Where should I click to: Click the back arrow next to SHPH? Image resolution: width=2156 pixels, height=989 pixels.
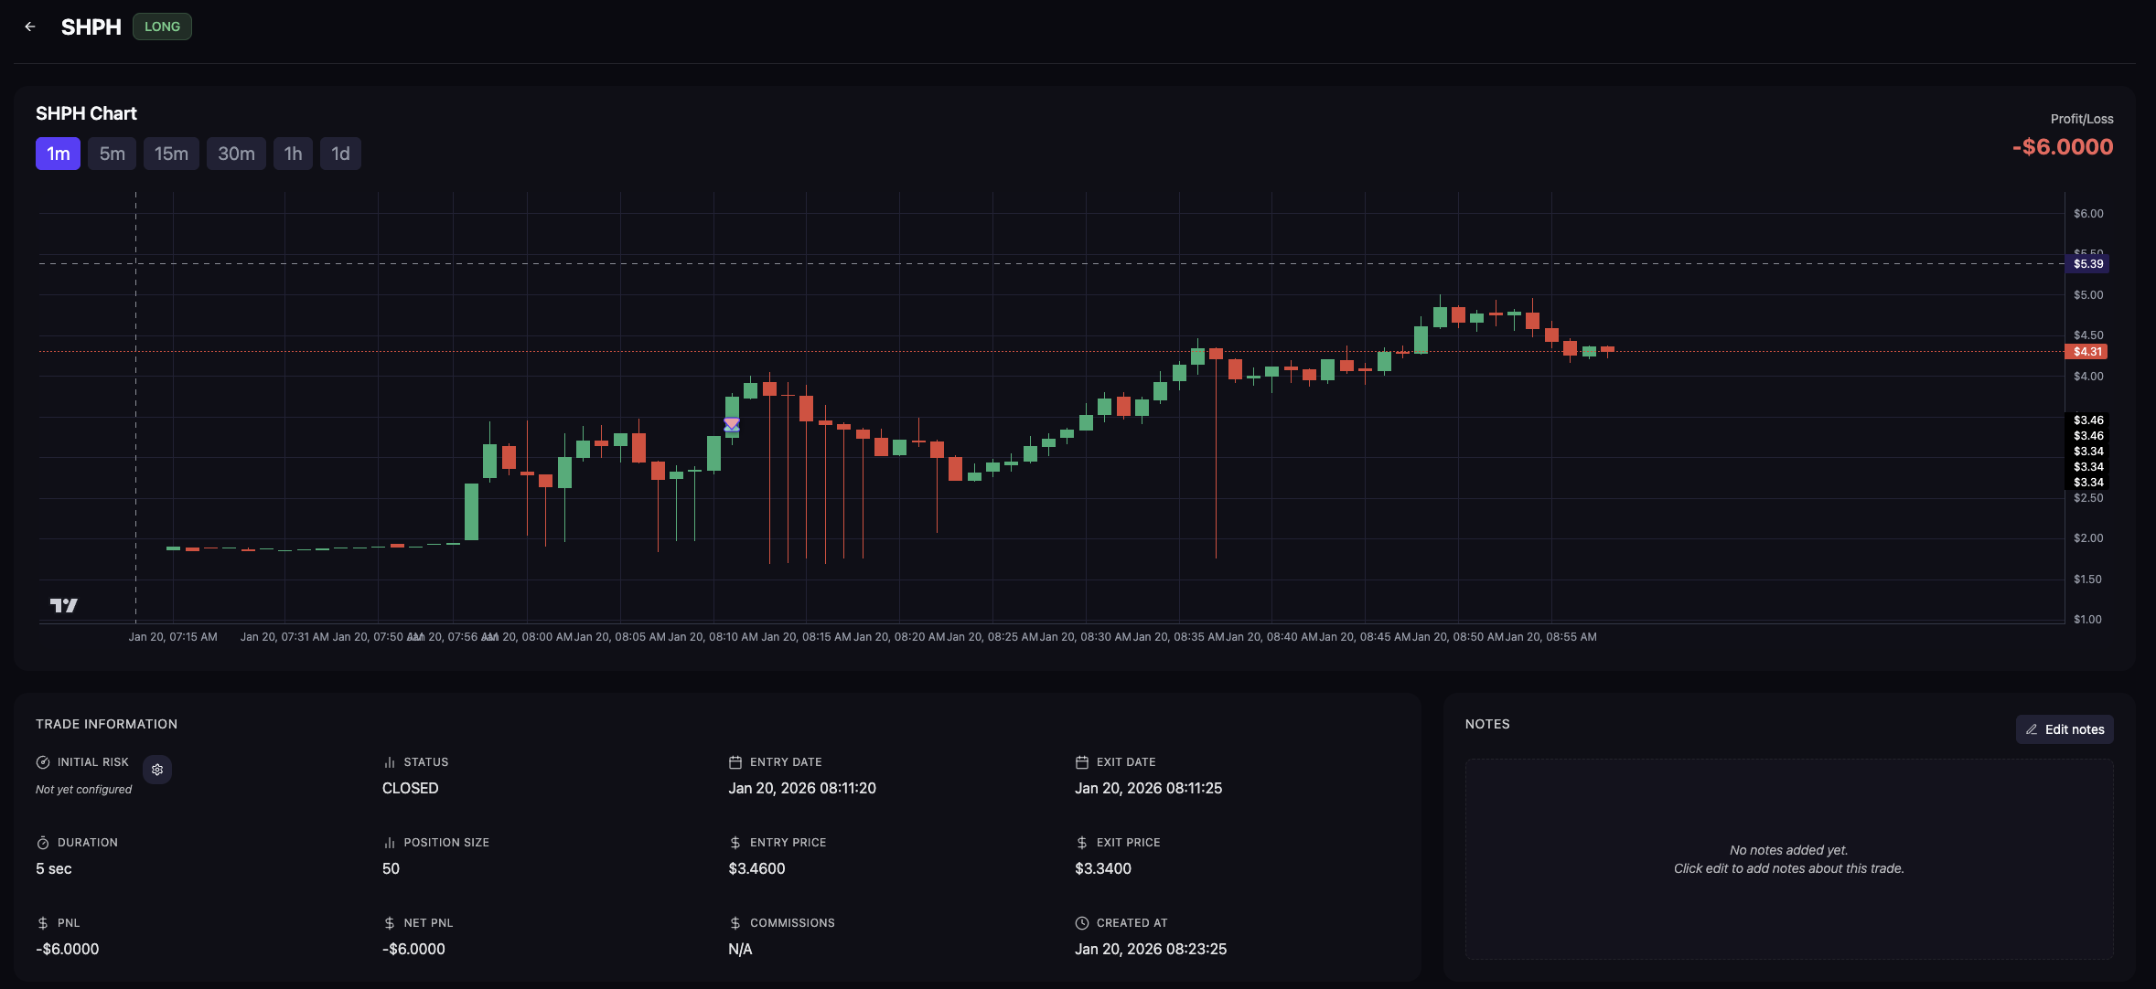point(30,27)
